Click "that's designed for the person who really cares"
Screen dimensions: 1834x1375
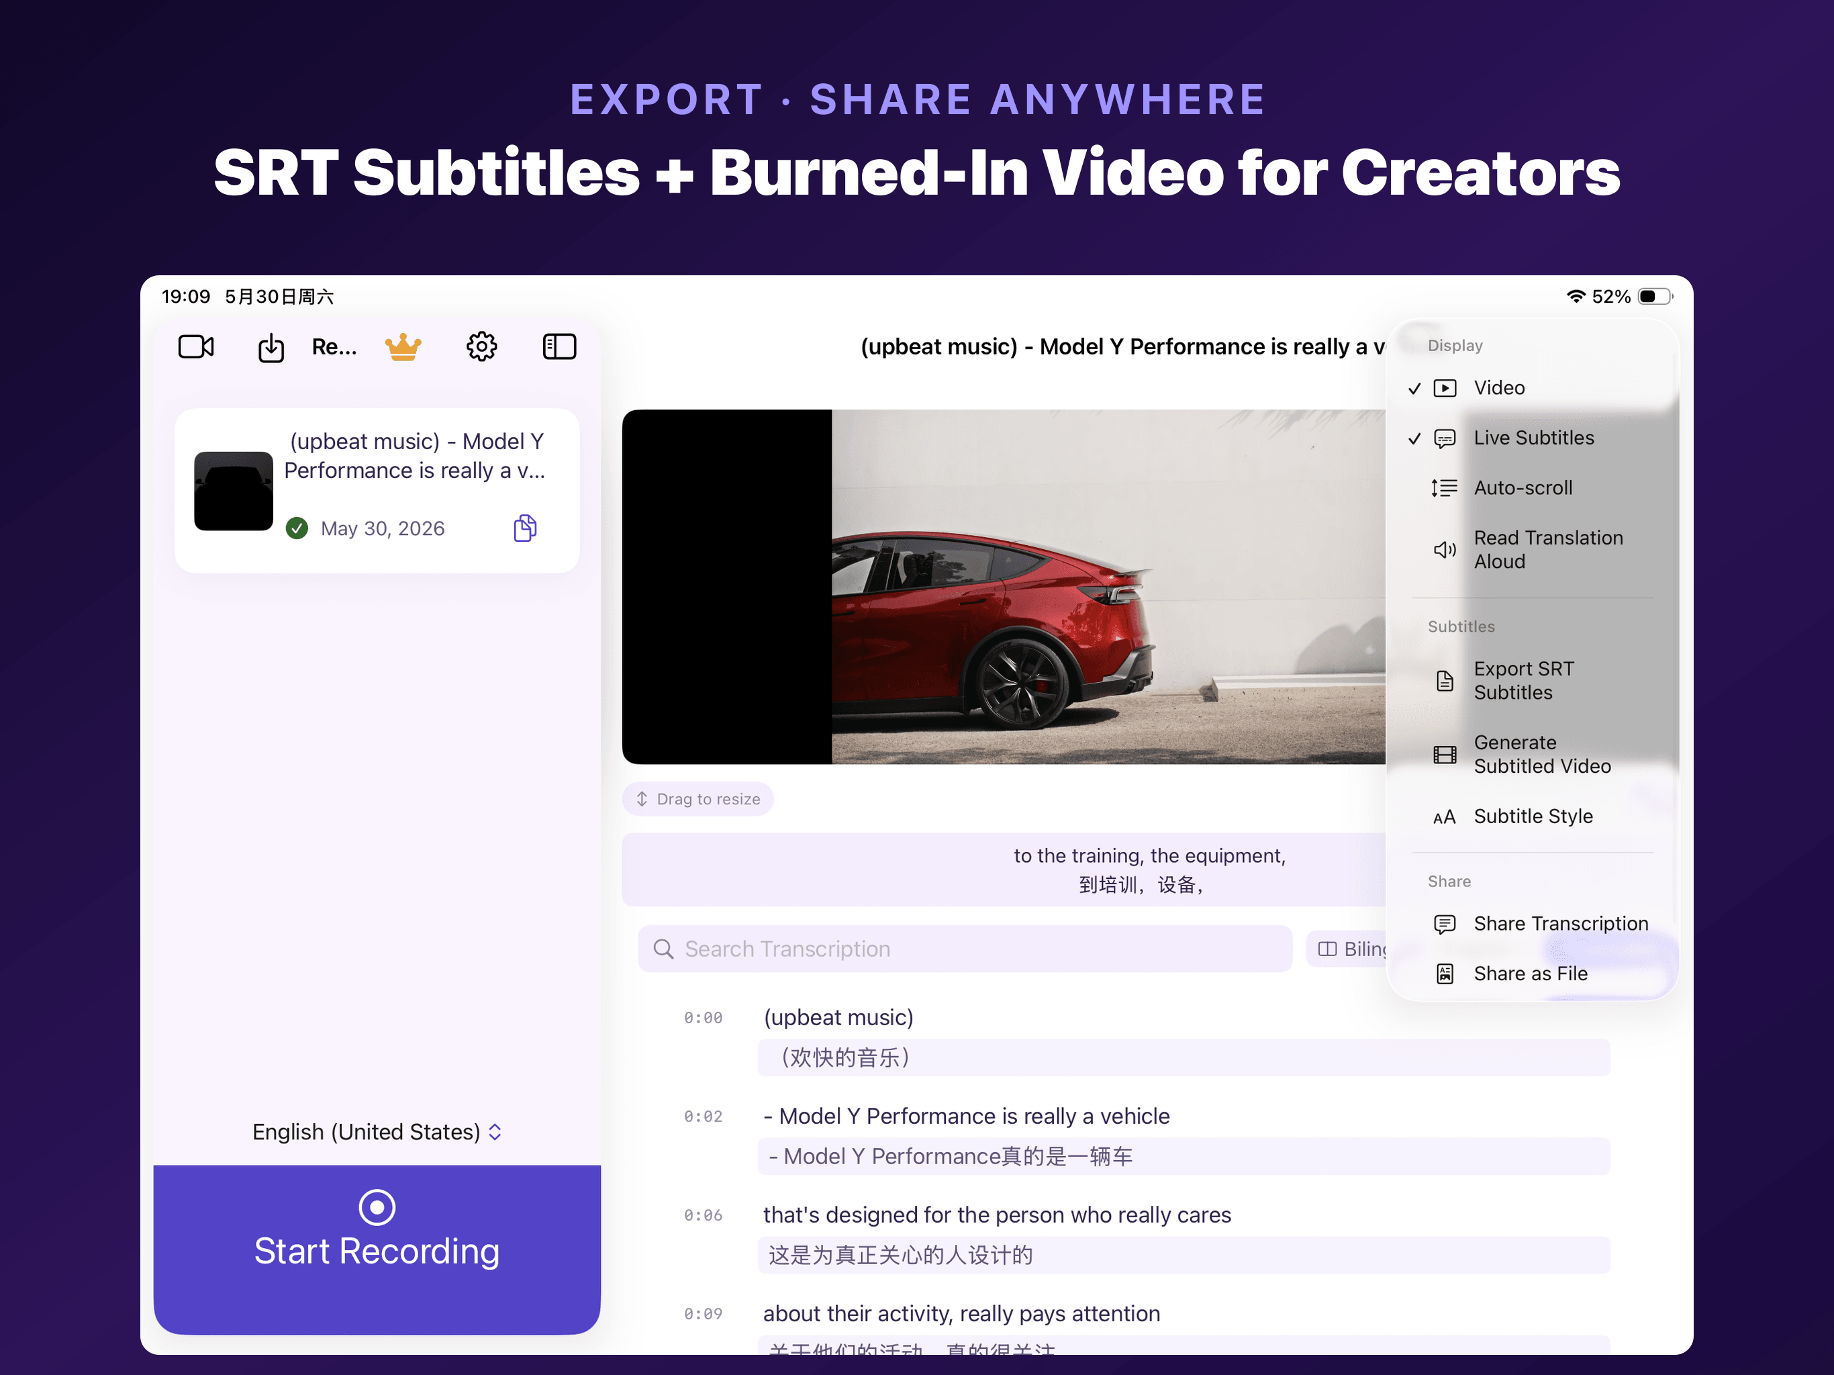[x=998, y=1215]
